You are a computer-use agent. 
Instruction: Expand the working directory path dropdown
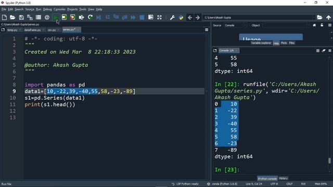[313, 17]
